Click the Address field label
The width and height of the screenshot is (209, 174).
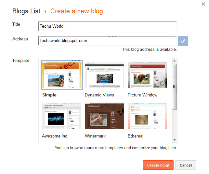pos(20,39)
